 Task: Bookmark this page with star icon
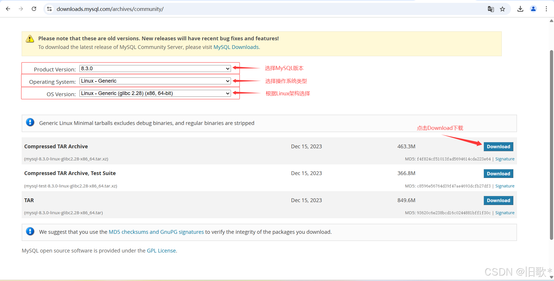tap(503, 9)
